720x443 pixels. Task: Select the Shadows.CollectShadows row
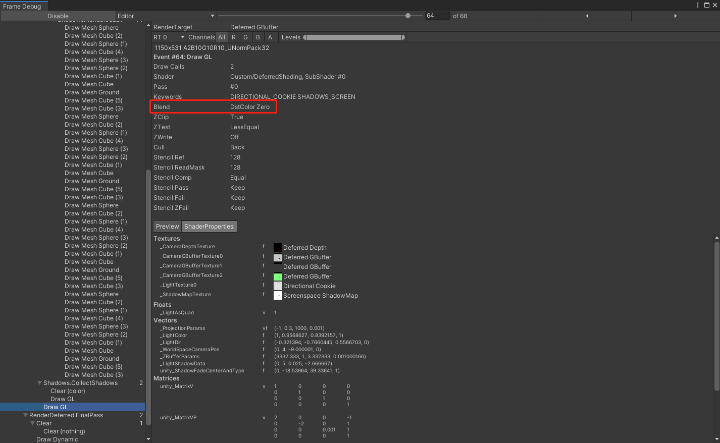(72, 383)
